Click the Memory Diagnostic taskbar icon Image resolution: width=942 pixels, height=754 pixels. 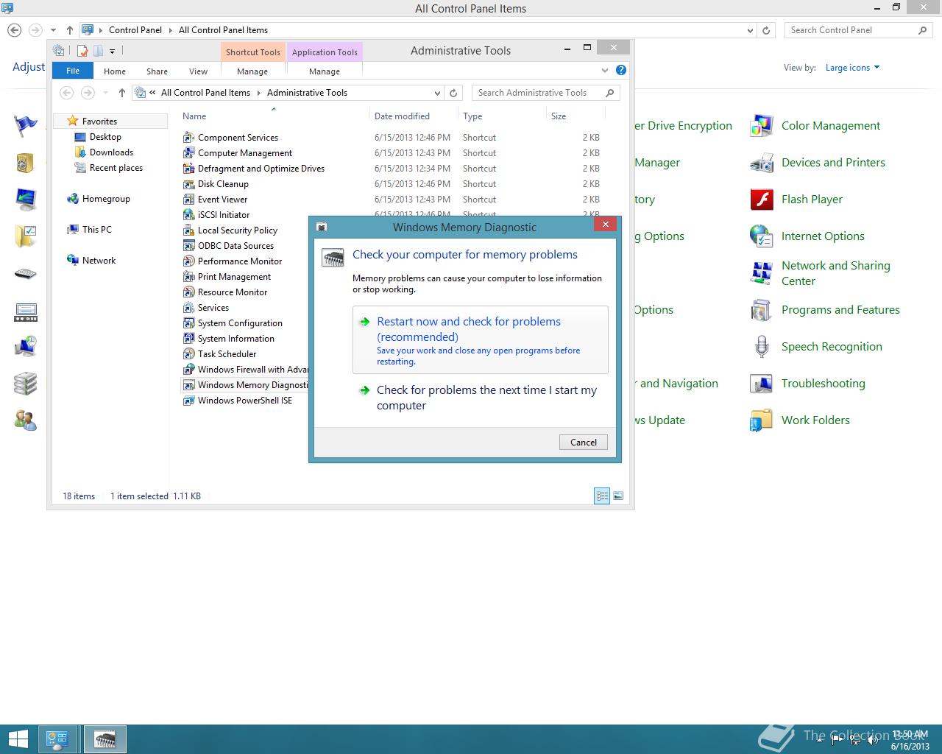pos(105,739)
